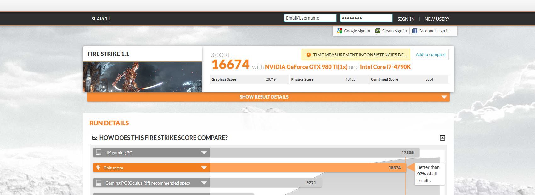Expand the Show Result Details bar
The width and height of the screenshot is (535, 195).
268,97
